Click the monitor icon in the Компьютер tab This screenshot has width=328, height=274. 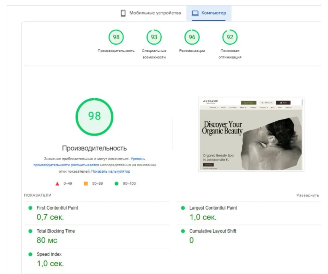(195, 13)
